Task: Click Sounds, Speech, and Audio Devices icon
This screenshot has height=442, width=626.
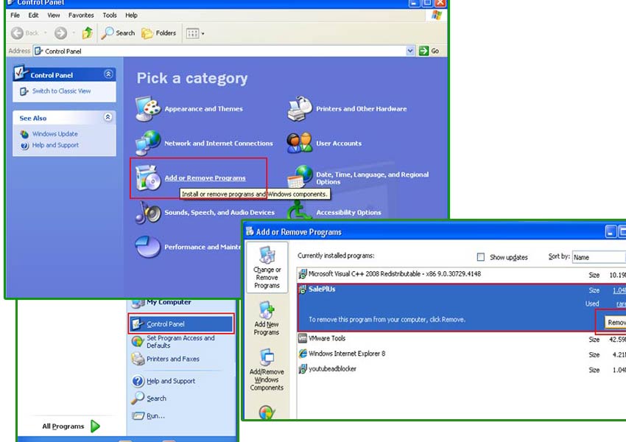Action: [148, 212]
